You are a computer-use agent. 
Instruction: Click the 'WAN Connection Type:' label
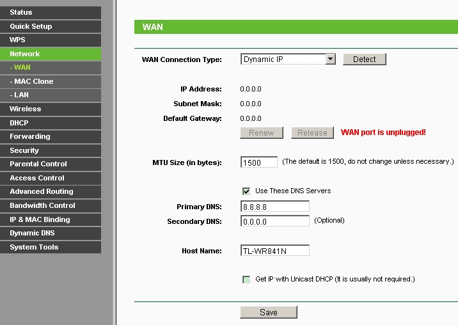coord(182,59)
